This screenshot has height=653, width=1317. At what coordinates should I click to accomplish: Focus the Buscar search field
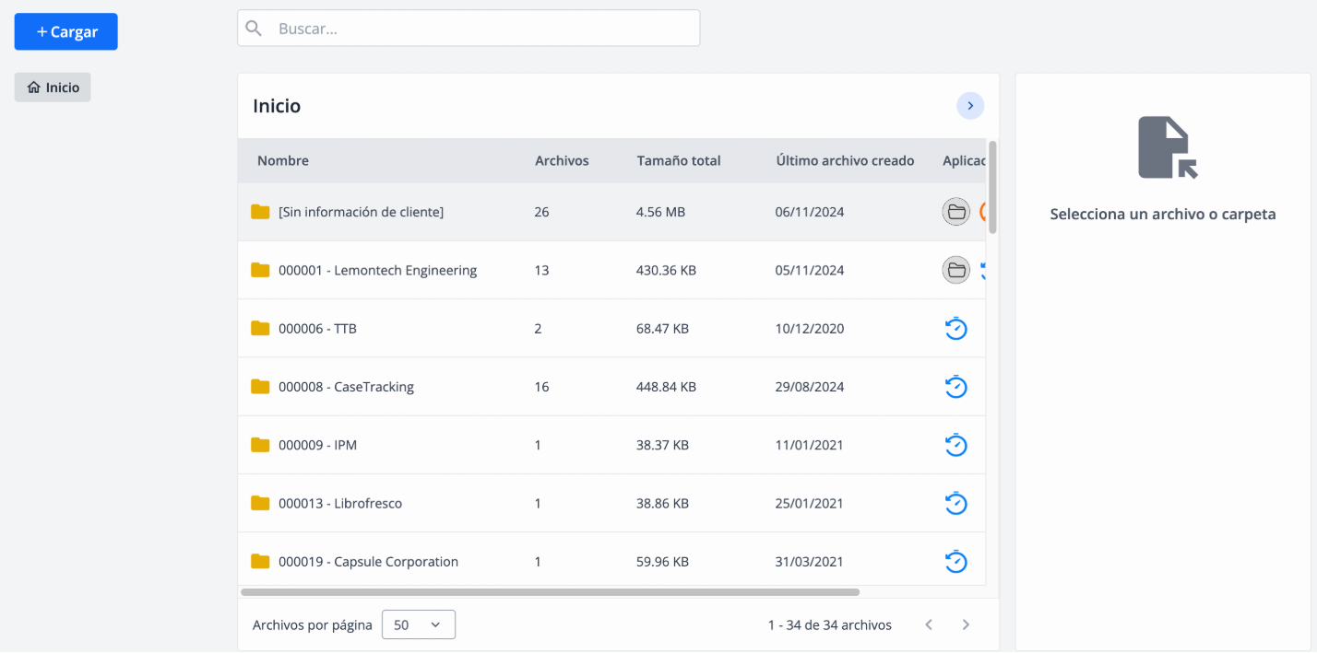pos(469,29)
